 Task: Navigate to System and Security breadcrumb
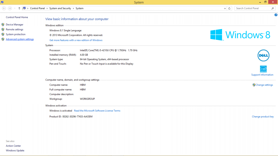pos(60,8)
